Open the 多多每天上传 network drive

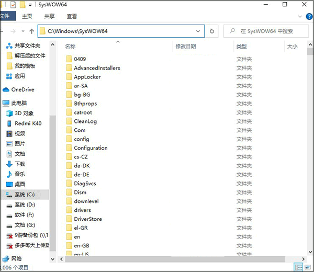pyautogui.click(x=28, y=245)
